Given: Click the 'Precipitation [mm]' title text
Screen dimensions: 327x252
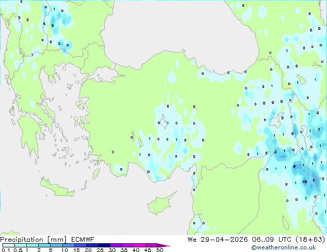Looking at the screenshot, I should pos(34,240).
